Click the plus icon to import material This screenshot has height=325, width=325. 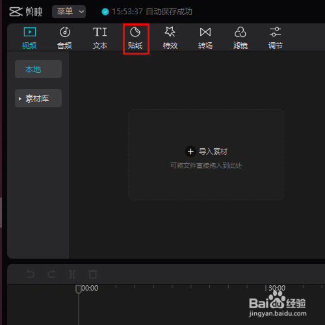coord(190,151)
